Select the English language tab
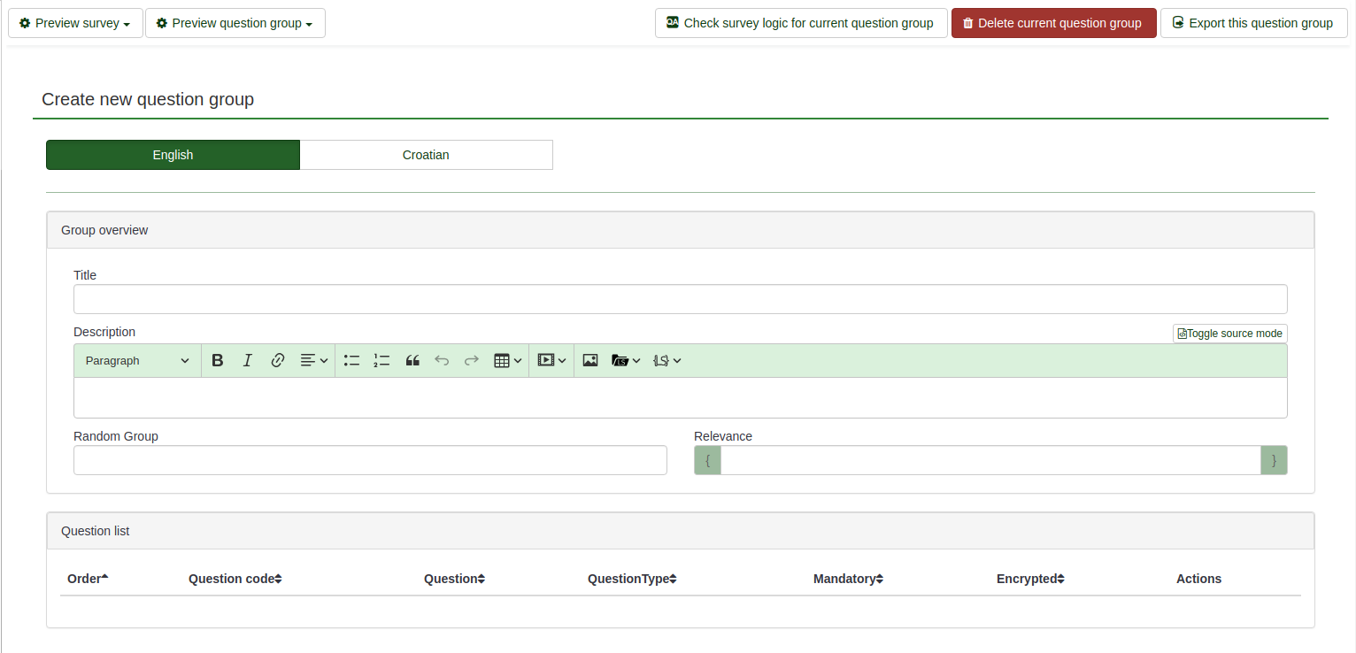This screenshot has height=653, width=1356. tap(173, 155)
